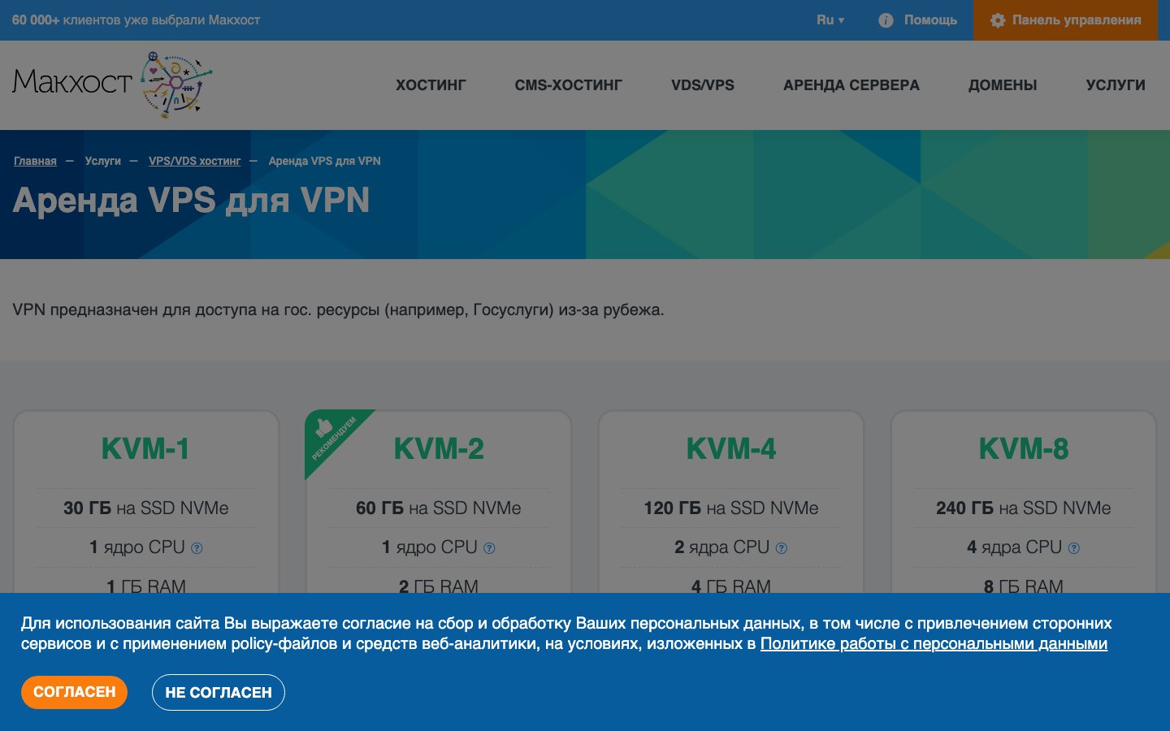Click the KVM-4 plan title
This screenshot has width=1170, height=731.
point(731,449)
